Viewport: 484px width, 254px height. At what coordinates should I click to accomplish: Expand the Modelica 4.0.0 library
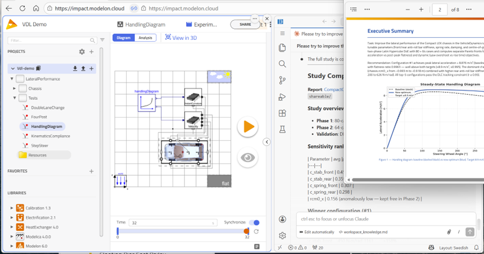click(x=12, y=237)
